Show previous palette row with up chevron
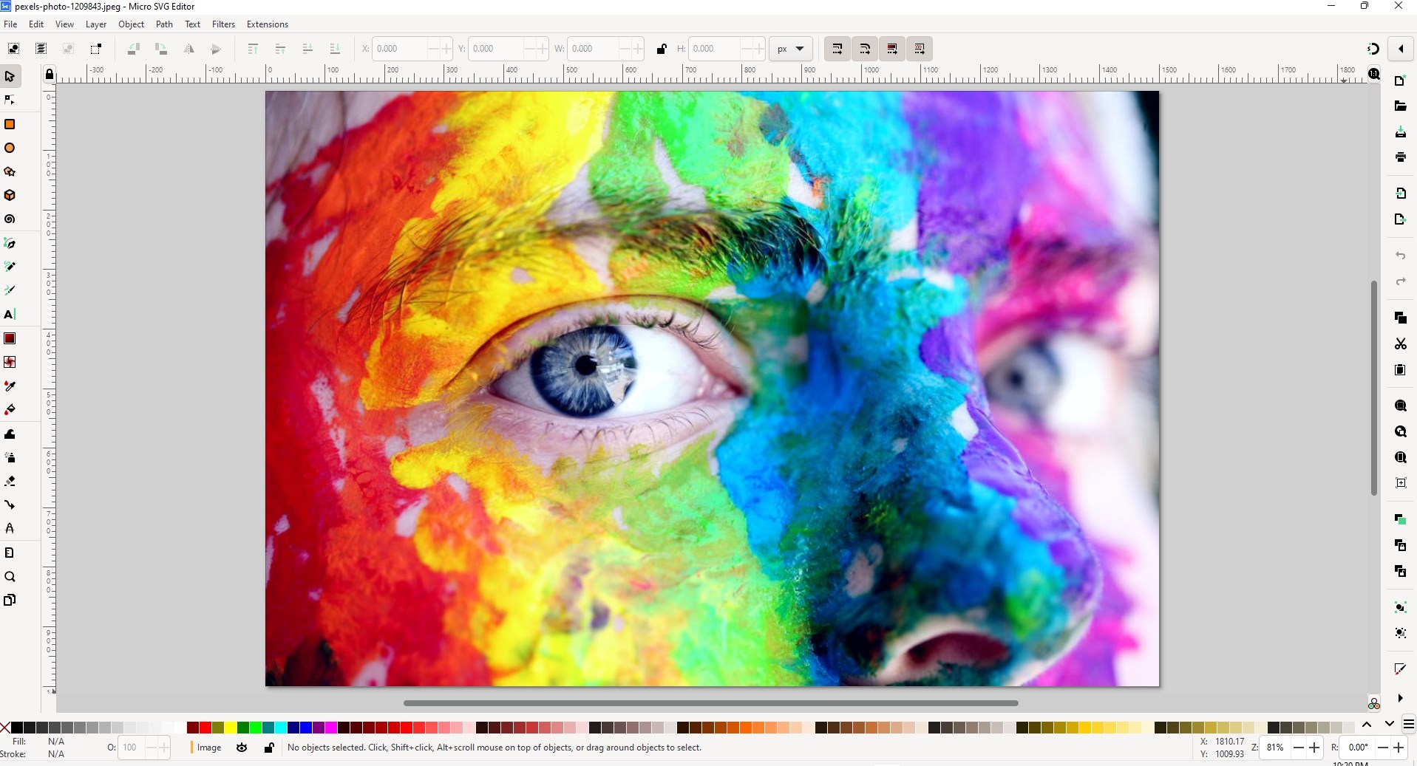This screenshot has height=766, width=1417. (1367, 725)
